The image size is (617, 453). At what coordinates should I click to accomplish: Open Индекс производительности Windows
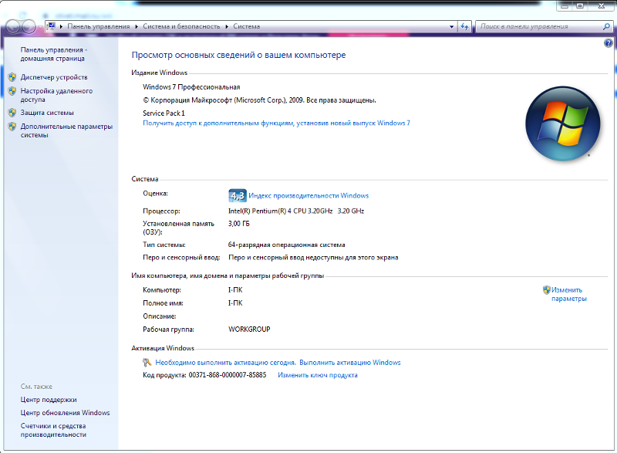[308, 195]
